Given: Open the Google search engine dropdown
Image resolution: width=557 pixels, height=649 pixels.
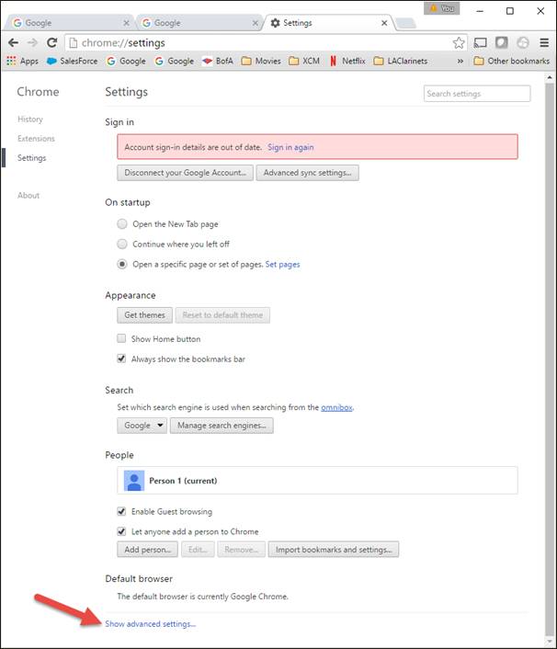Looking at the screenshot, I should pos(142,426).
